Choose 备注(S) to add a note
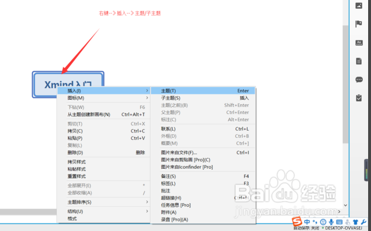Screen dimensions: 371x231 [203, 176]
